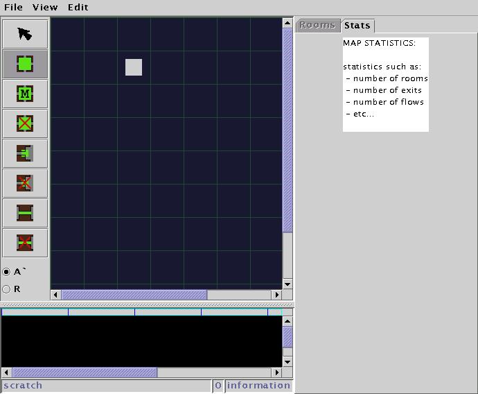Select the add flow connection tool
478x394 pixels.
[25, 213]
